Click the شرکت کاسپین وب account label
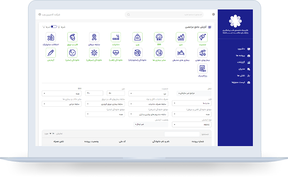 tap(51, 14)
